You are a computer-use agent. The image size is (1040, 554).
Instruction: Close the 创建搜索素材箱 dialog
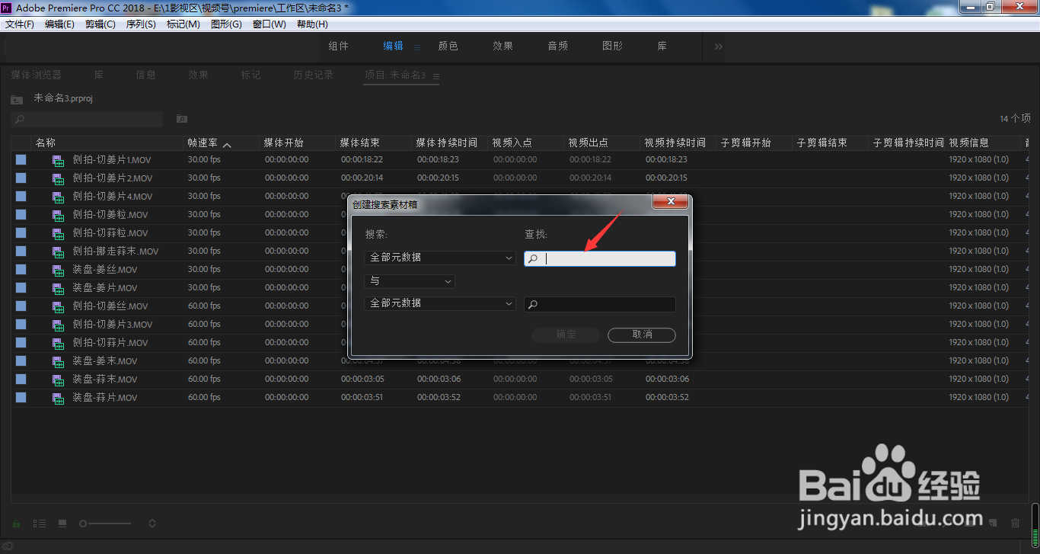point(671,202)
